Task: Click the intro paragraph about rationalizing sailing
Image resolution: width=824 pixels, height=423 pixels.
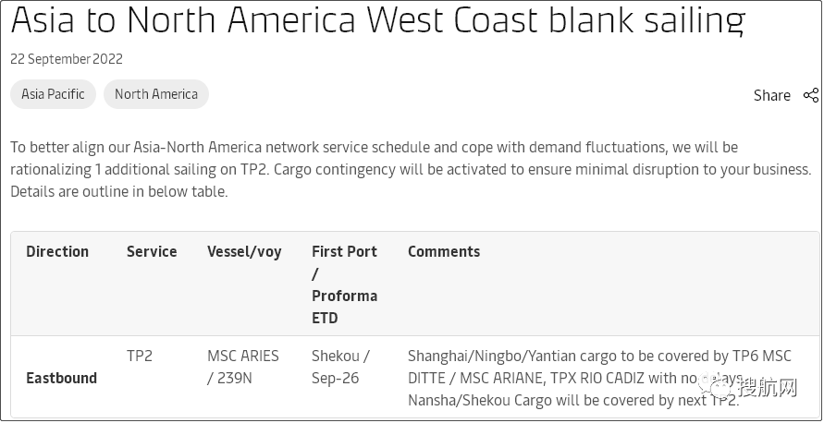Action: click(x=411, y=170)
